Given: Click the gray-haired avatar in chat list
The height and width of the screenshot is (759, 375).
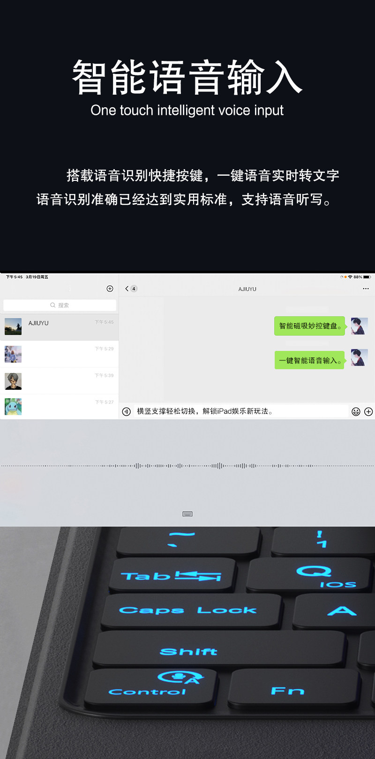Looking at the screenshot, I should (x=13, y=381).
